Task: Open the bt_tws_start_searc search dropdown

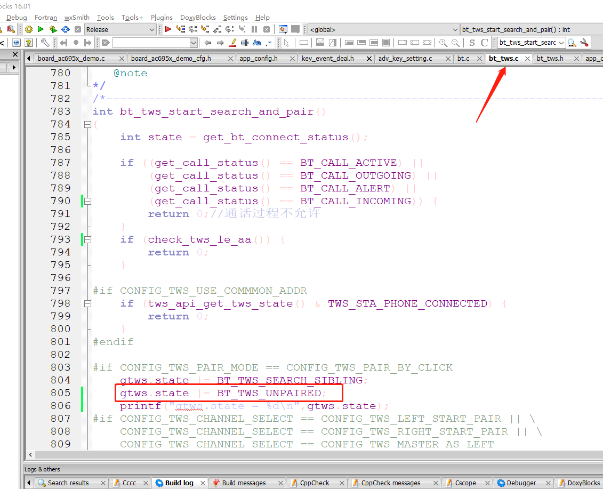Action: [561, 43]
